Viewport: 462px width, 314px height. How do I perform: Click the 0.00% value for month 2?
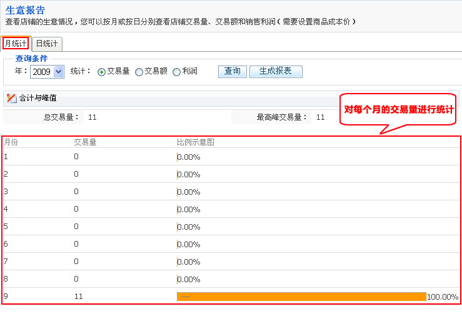coord(189,175)
